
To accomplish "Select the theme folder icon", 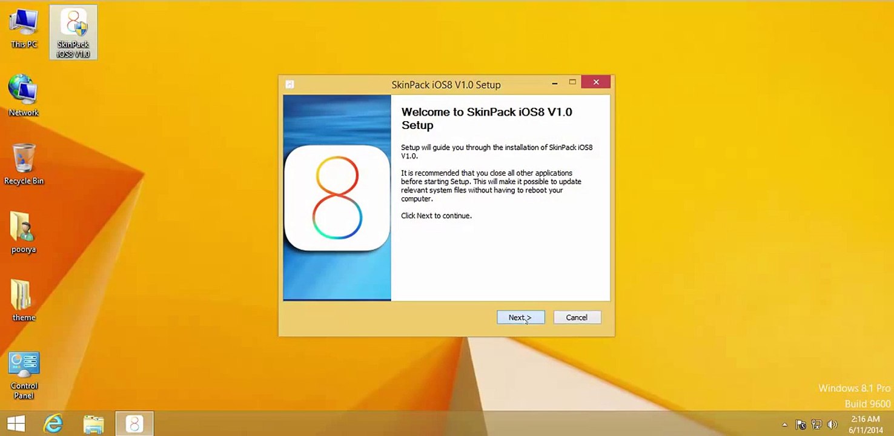I will [x=24, y=301].
